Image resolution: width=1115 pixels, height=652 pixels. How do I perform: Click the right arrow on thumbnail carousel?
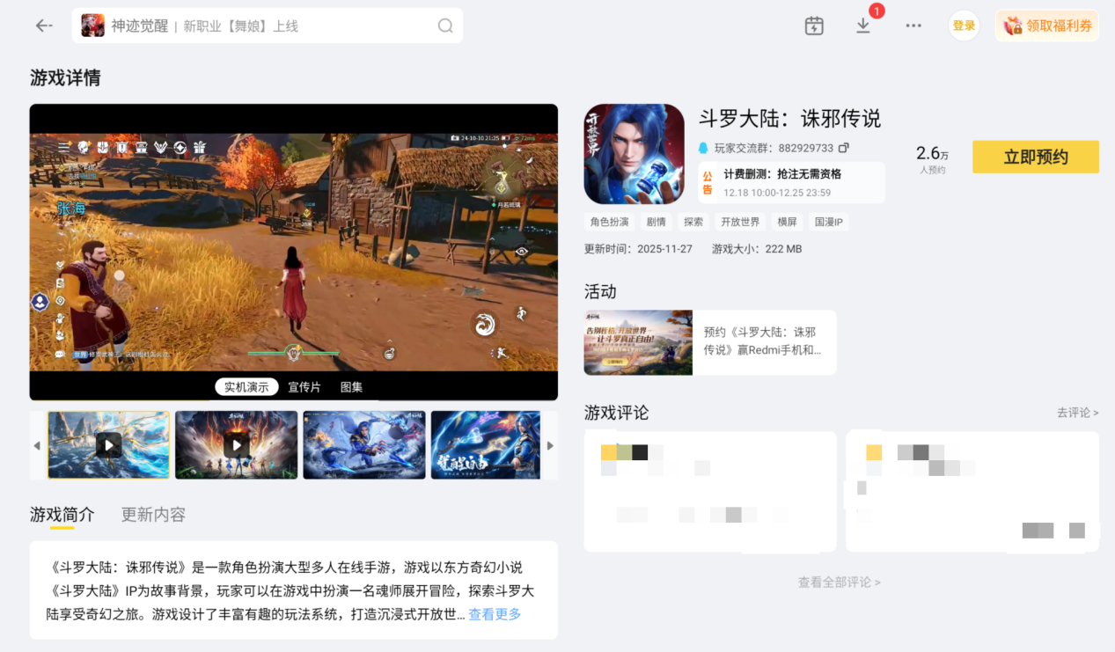click(552, 444)
